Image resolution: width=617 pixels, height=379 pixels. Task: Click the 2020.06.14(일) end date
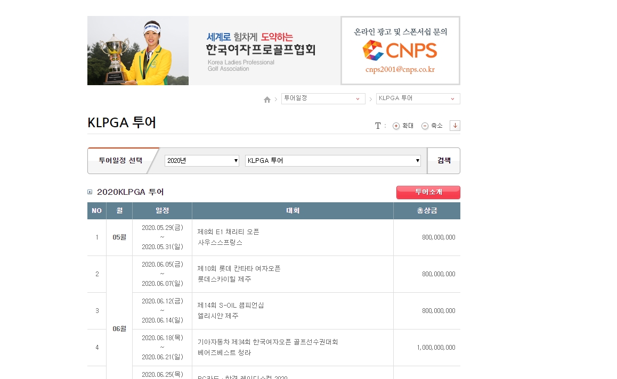162,320
